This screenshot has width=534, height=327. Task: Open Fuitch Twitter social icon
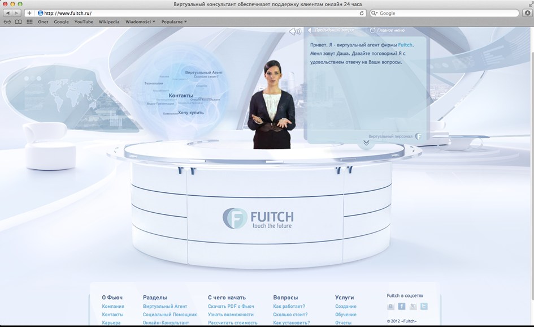[x=424, y=306]
